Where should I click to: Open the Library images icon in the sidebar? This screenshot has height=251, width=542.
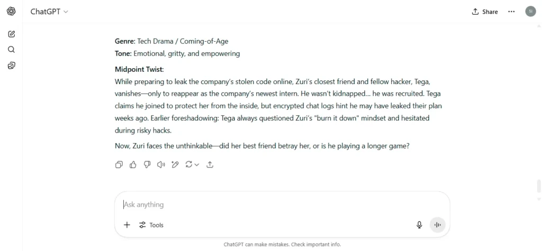point(12,65)
